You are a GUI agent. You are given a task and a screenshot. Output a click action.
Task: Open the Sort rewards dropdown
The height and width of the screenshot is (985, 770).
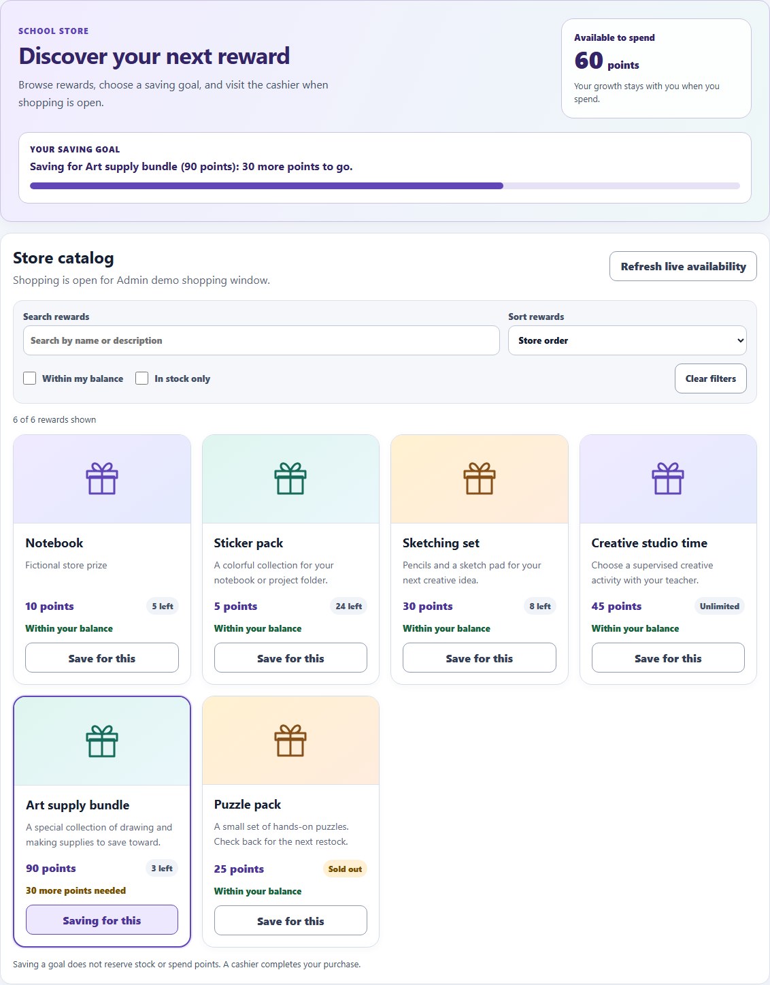coord(627,340)
